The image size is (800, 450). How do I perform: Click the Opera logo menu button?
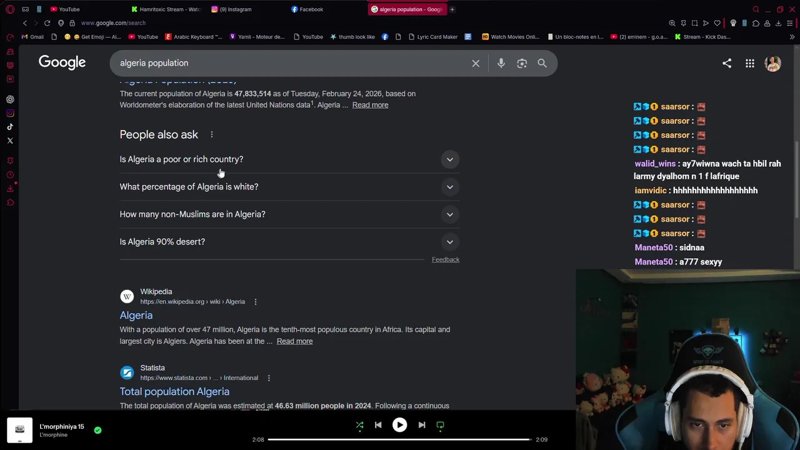click(x=10, y=9)
